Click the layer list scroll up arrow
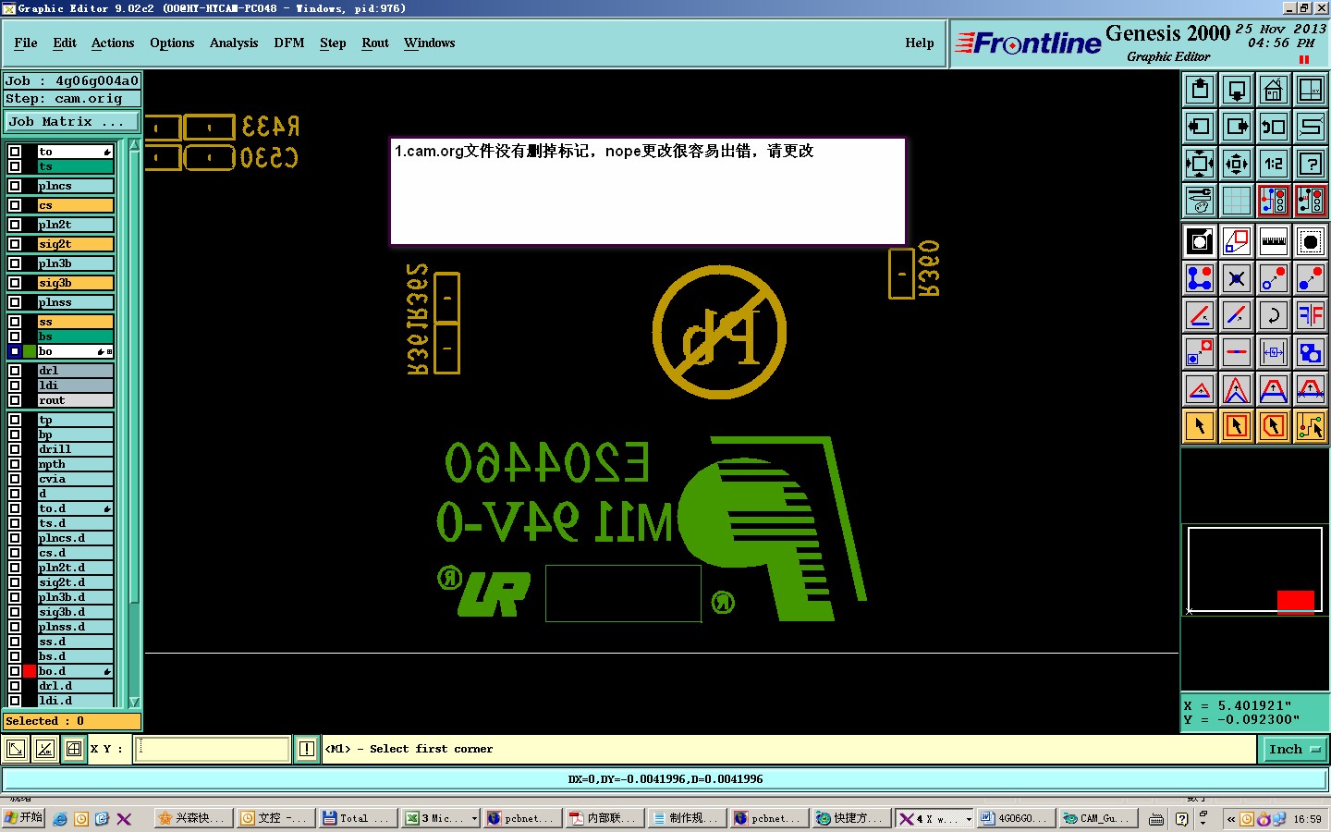The image size is (1331, 832). (x=134, y=146)
